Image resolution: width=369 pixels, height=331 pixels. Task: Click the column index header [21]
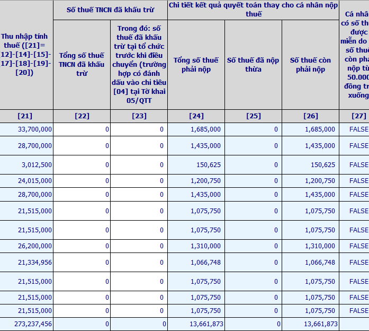25,116
